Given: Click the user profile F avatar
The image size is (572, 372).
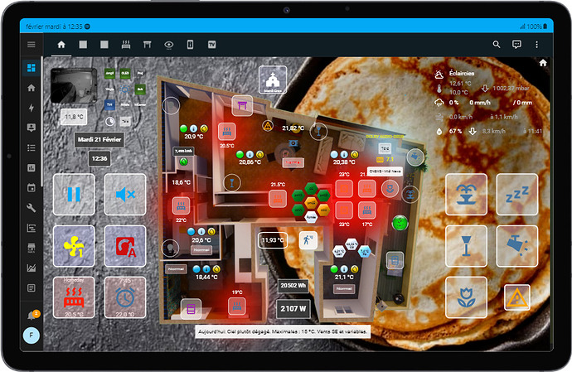Looking at the screenshot, I should [x=32, y=337].
